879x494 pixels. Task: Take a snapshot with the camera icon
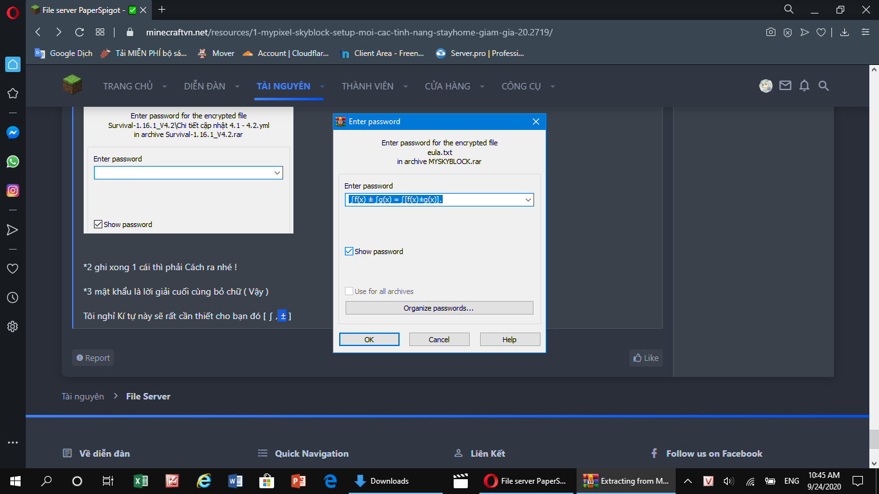(771, 32)
